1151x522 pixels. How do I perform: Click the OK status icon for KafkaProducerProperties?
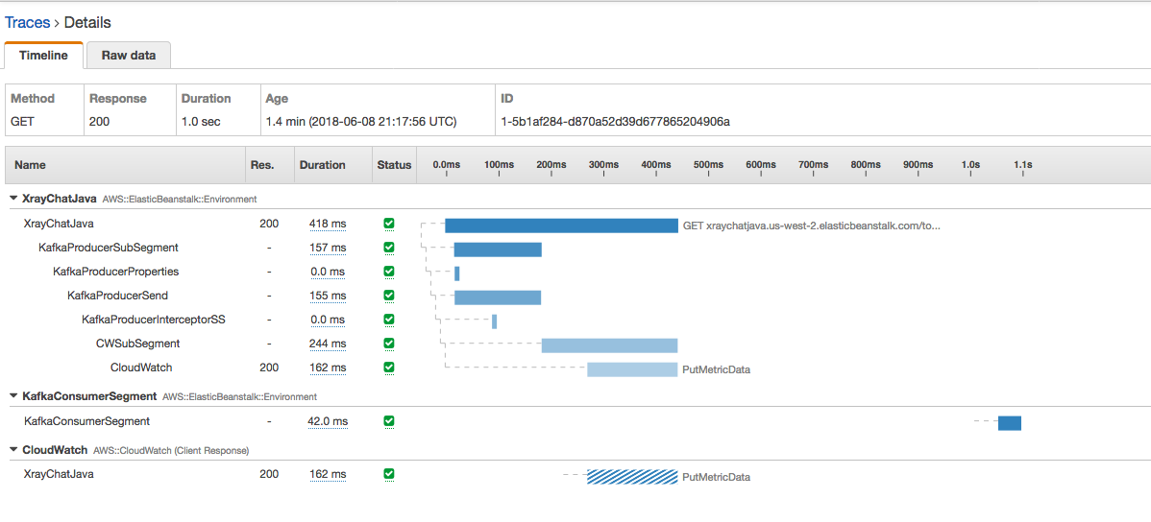pos(389,272)
